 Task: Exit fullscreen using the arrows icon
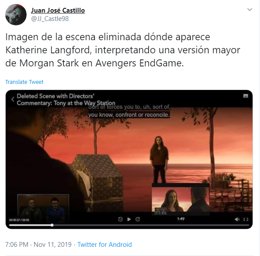[246, 219]
